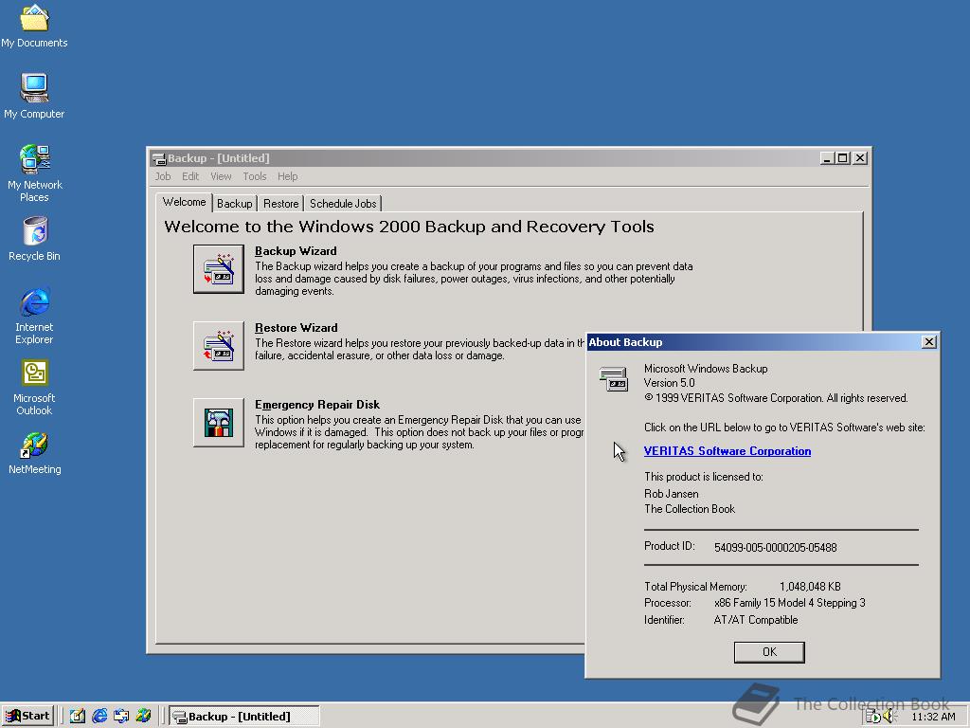
Task: Open the Edit menu
Action: tap(189, 176)
